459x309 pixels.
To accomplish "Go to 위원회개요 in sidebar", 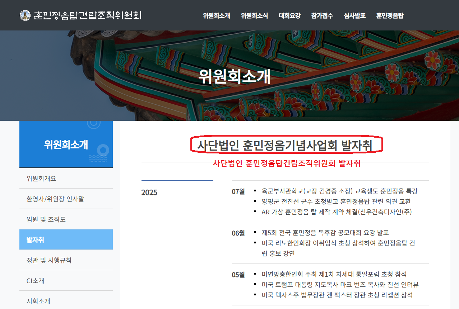I will pos(66,178).
